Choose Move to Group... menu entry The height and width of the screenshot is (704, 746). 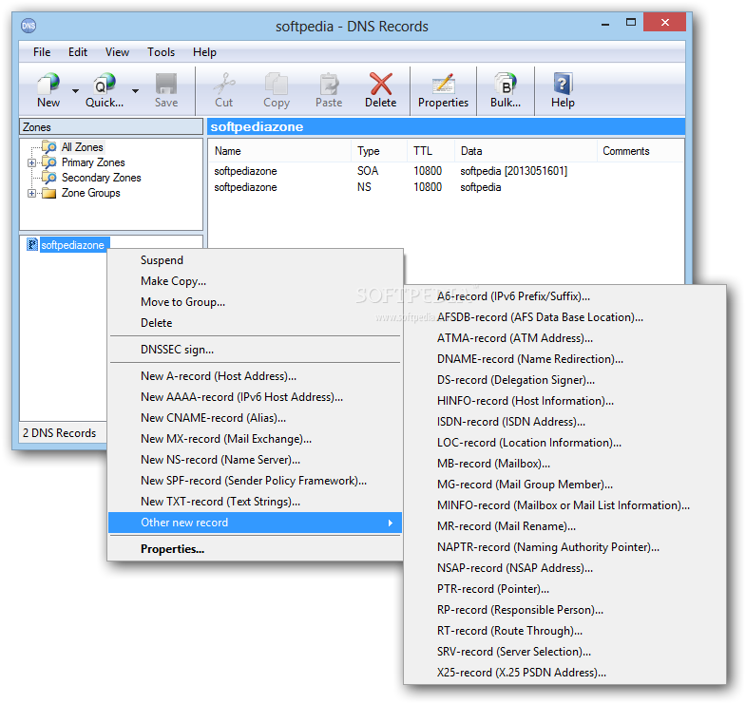[x=255, y=302]
